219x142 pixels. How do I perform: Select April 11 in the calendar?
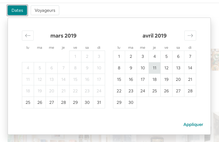tap(155, 68)
